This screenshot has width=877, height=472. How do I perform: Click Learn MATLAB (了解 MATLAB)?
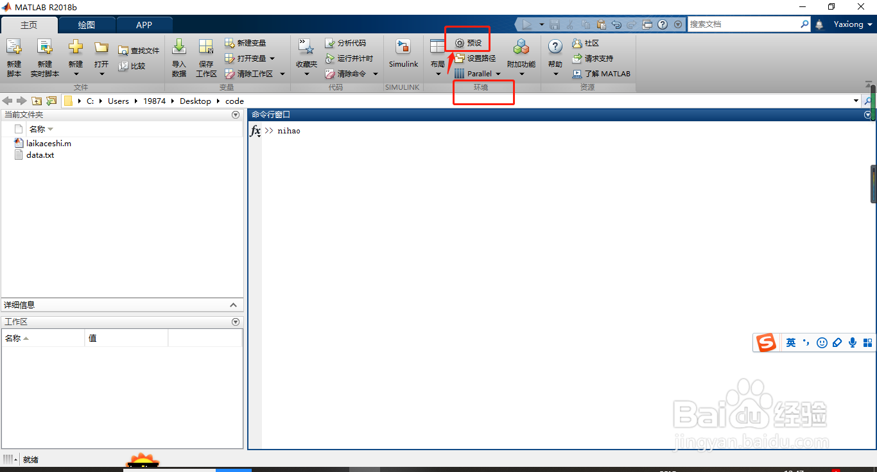[x=601, y=74]
